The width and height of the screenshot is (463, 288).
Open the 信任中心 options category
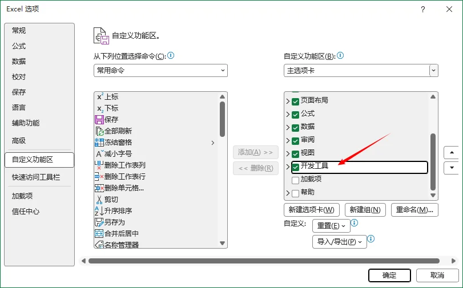coord(39,211)
